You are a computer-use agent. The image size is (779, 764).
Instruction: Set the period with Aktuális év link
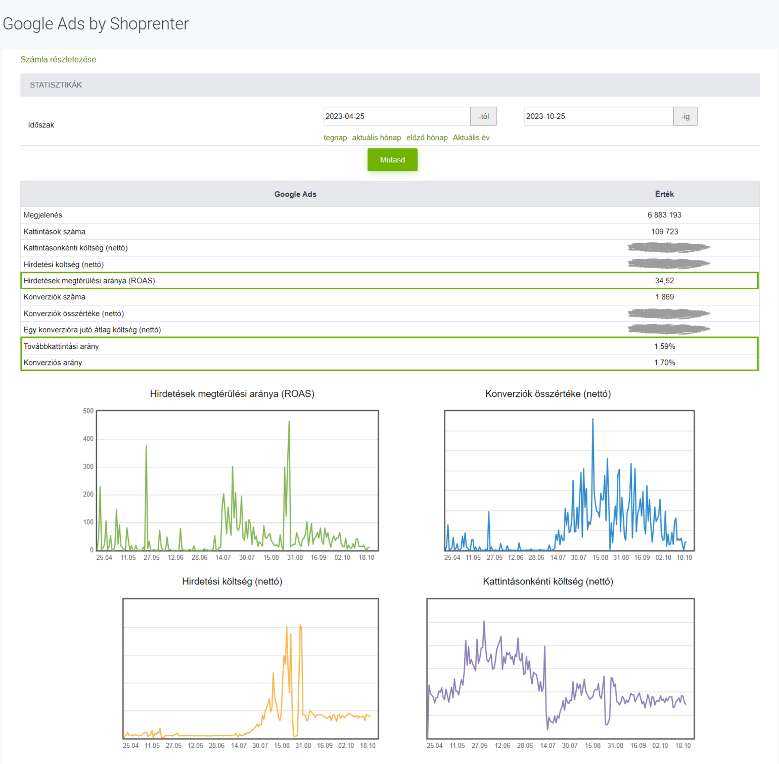click(471, 138)
